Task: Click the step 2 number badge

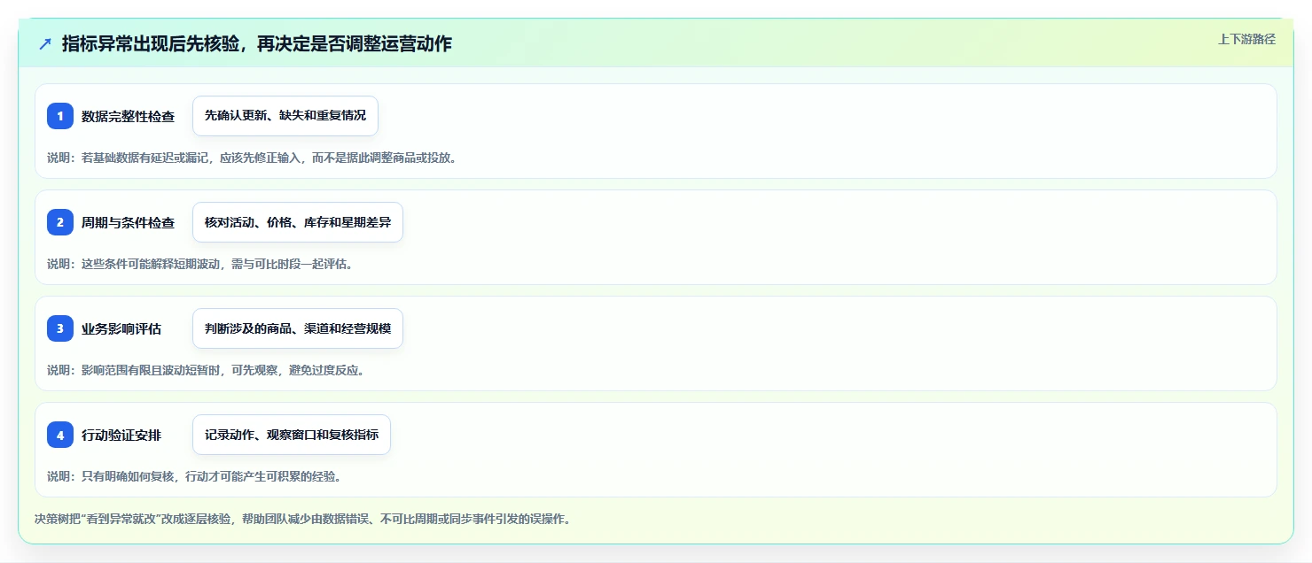Action: (60, 222)
